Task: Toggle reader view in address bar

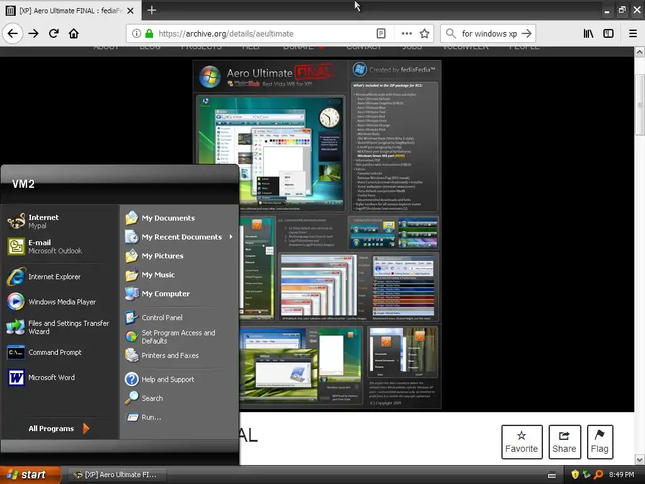Action: (x=381, y=33)
